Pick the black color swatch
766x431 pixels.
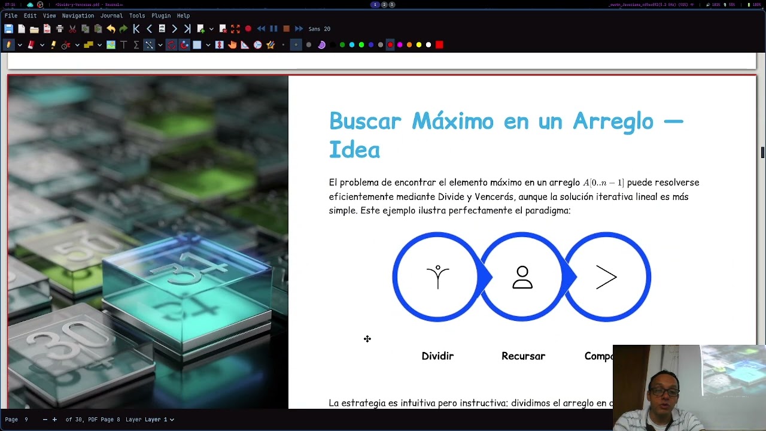(333, 45)
